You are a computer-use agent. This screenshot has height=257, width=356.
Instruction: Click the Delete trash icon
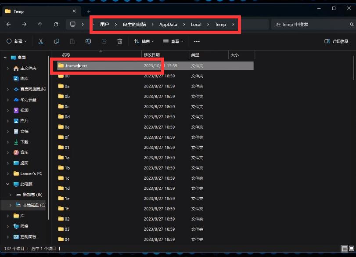pos(119,41)
